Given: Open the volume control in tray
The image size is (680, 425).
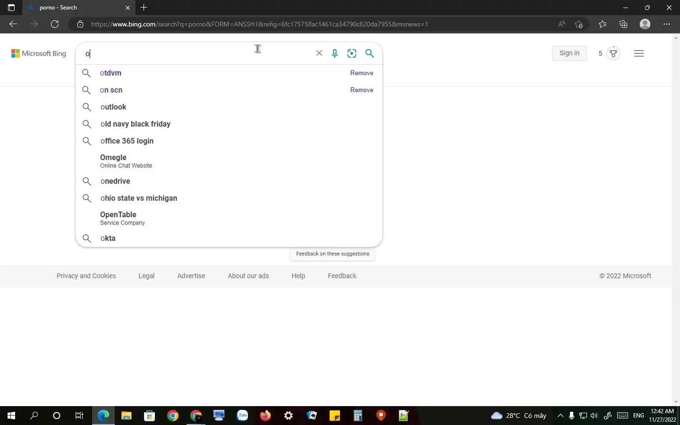Looking at the screenshot, I should [x=595, y=416].
